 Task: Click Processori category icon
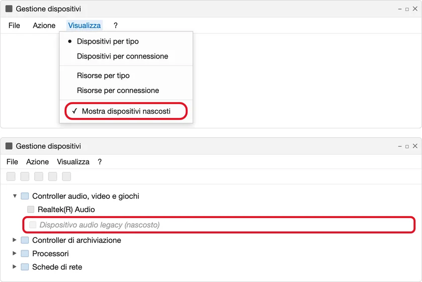click(x=25, y=254)
